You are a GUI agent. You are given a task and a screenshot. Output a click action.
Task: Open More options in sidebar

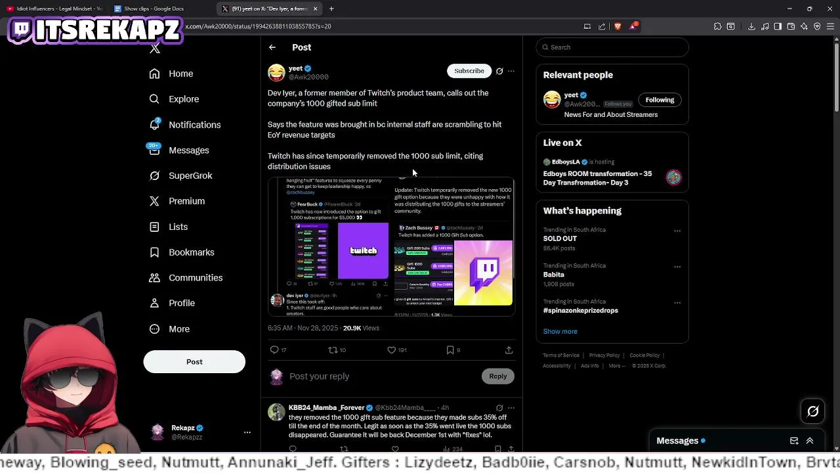tap(169, 329)
